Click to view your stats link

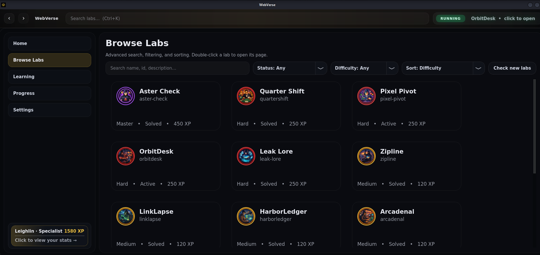46,240
